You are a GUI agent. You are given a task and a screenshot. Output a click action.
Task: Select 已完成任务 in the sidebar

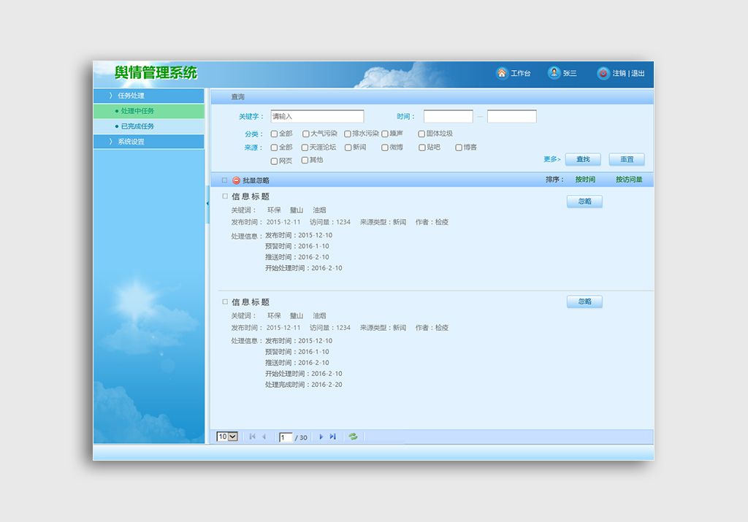(149, 126)
